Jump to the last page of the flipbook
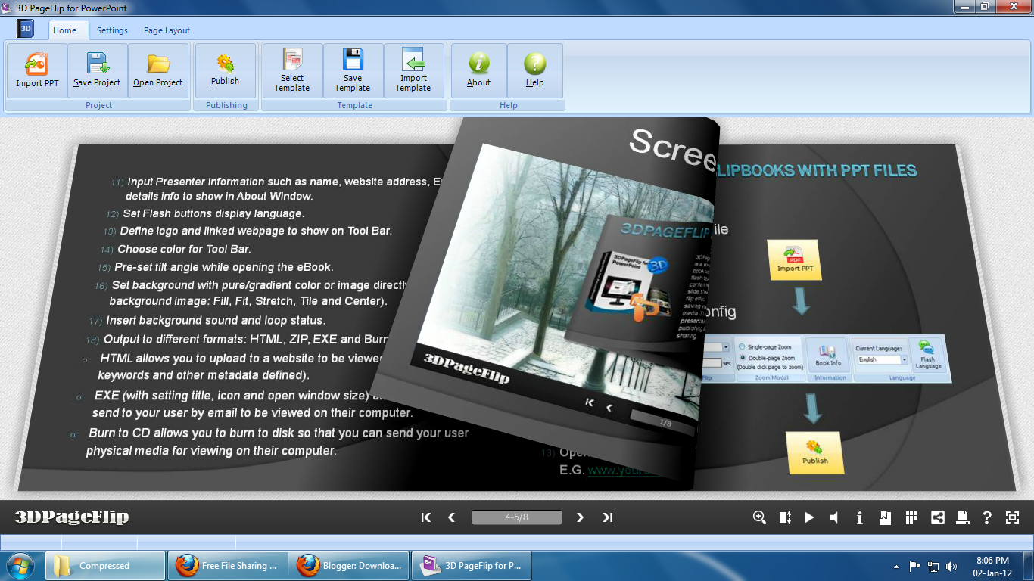Screen dimensions: 1034x581 (607, 517)
